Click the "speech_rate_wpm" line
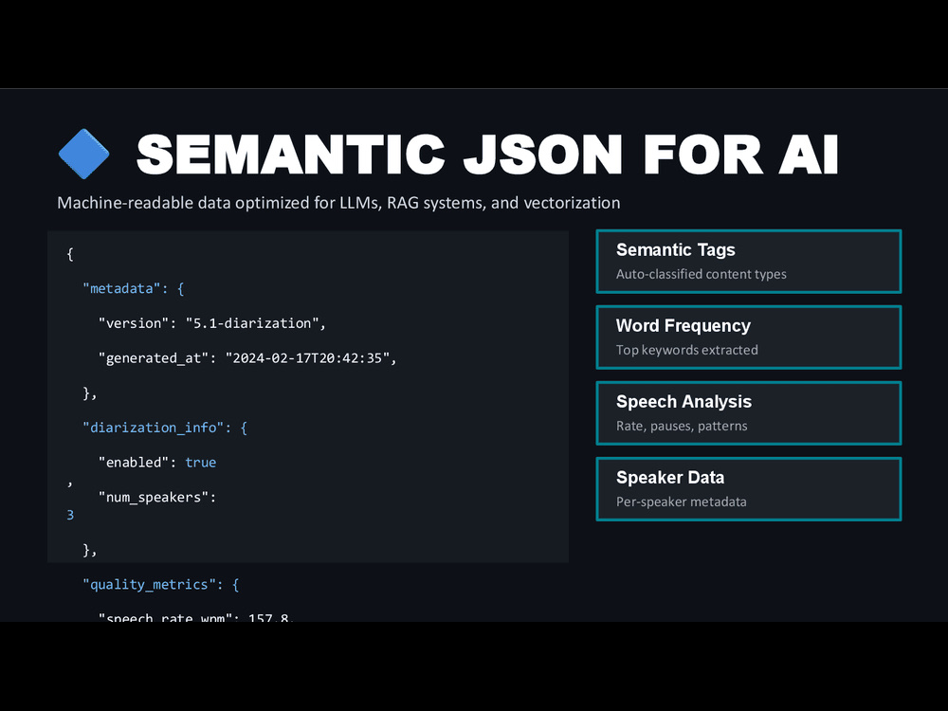This screenshot has width=948, height=711. pyautogui.click(x=196, y=617)
